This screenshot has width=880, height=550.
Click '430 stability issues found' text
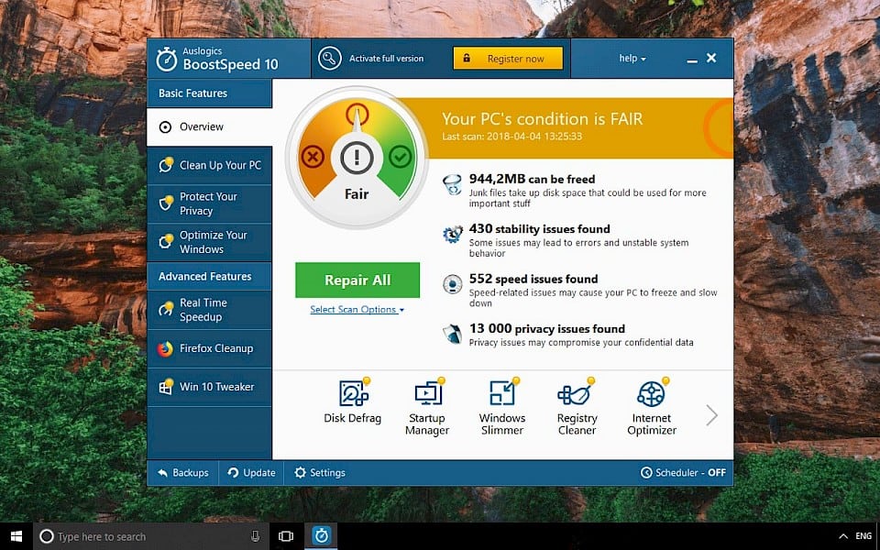click(x=539, y=229)
